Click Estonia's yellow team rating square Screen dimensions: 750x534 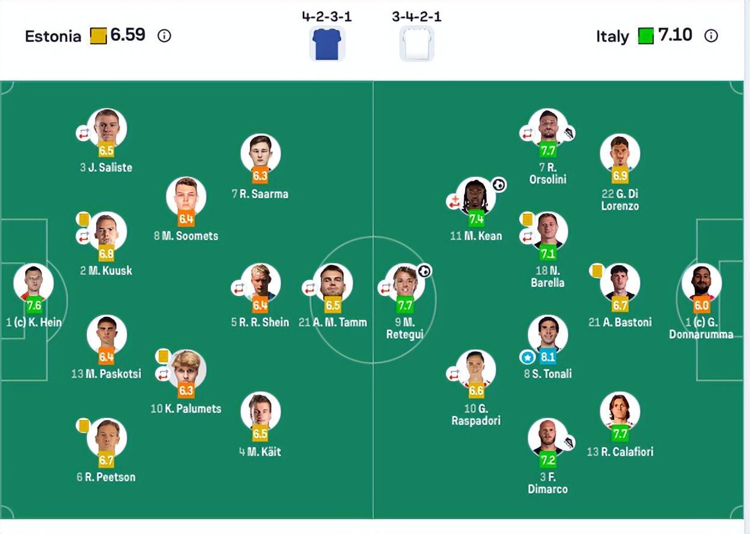(99, 36)
